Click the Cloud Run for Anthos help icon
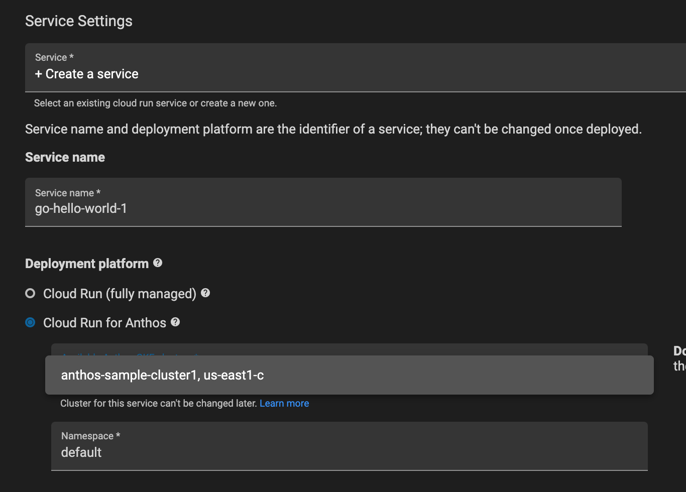The width and height of the screenshot is (686, 492). [x=175, y=322]
